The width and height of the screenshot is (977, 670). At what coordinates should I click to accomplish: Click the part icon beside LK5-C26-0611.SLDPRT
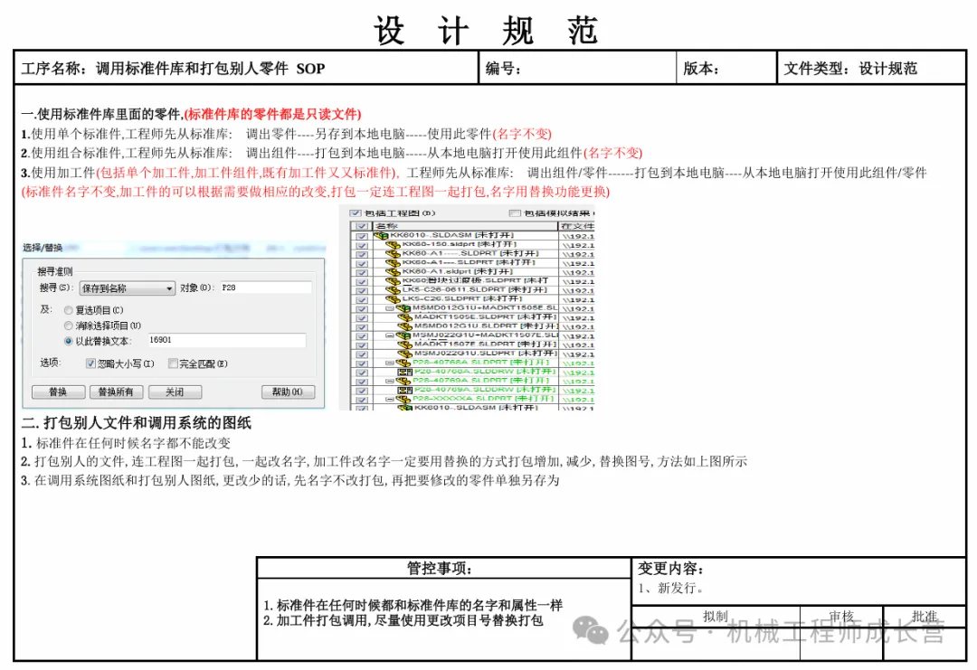[393, 290]
